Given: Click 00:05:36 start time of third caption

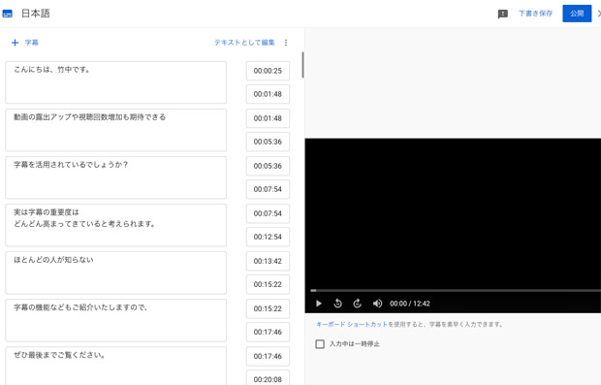Looking at the screenshot, I should point(268,166).
